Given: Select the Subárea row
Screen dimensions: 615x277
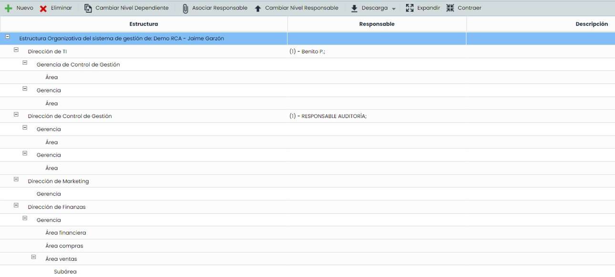Looking at the screenshot, I should (x=65, y=271).
